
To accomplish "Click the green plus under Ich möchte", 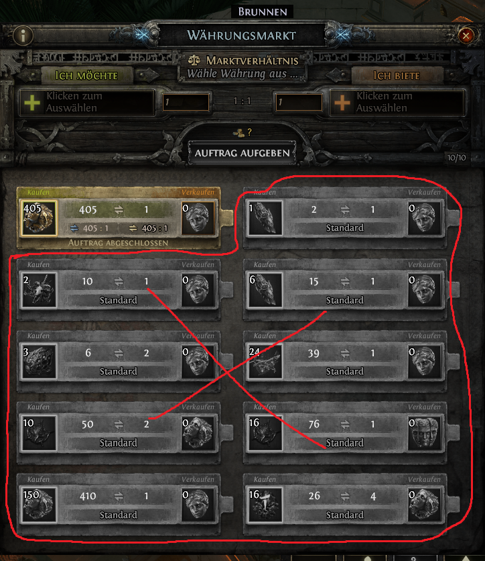I will pyautogui.click(x=32, y=102).
